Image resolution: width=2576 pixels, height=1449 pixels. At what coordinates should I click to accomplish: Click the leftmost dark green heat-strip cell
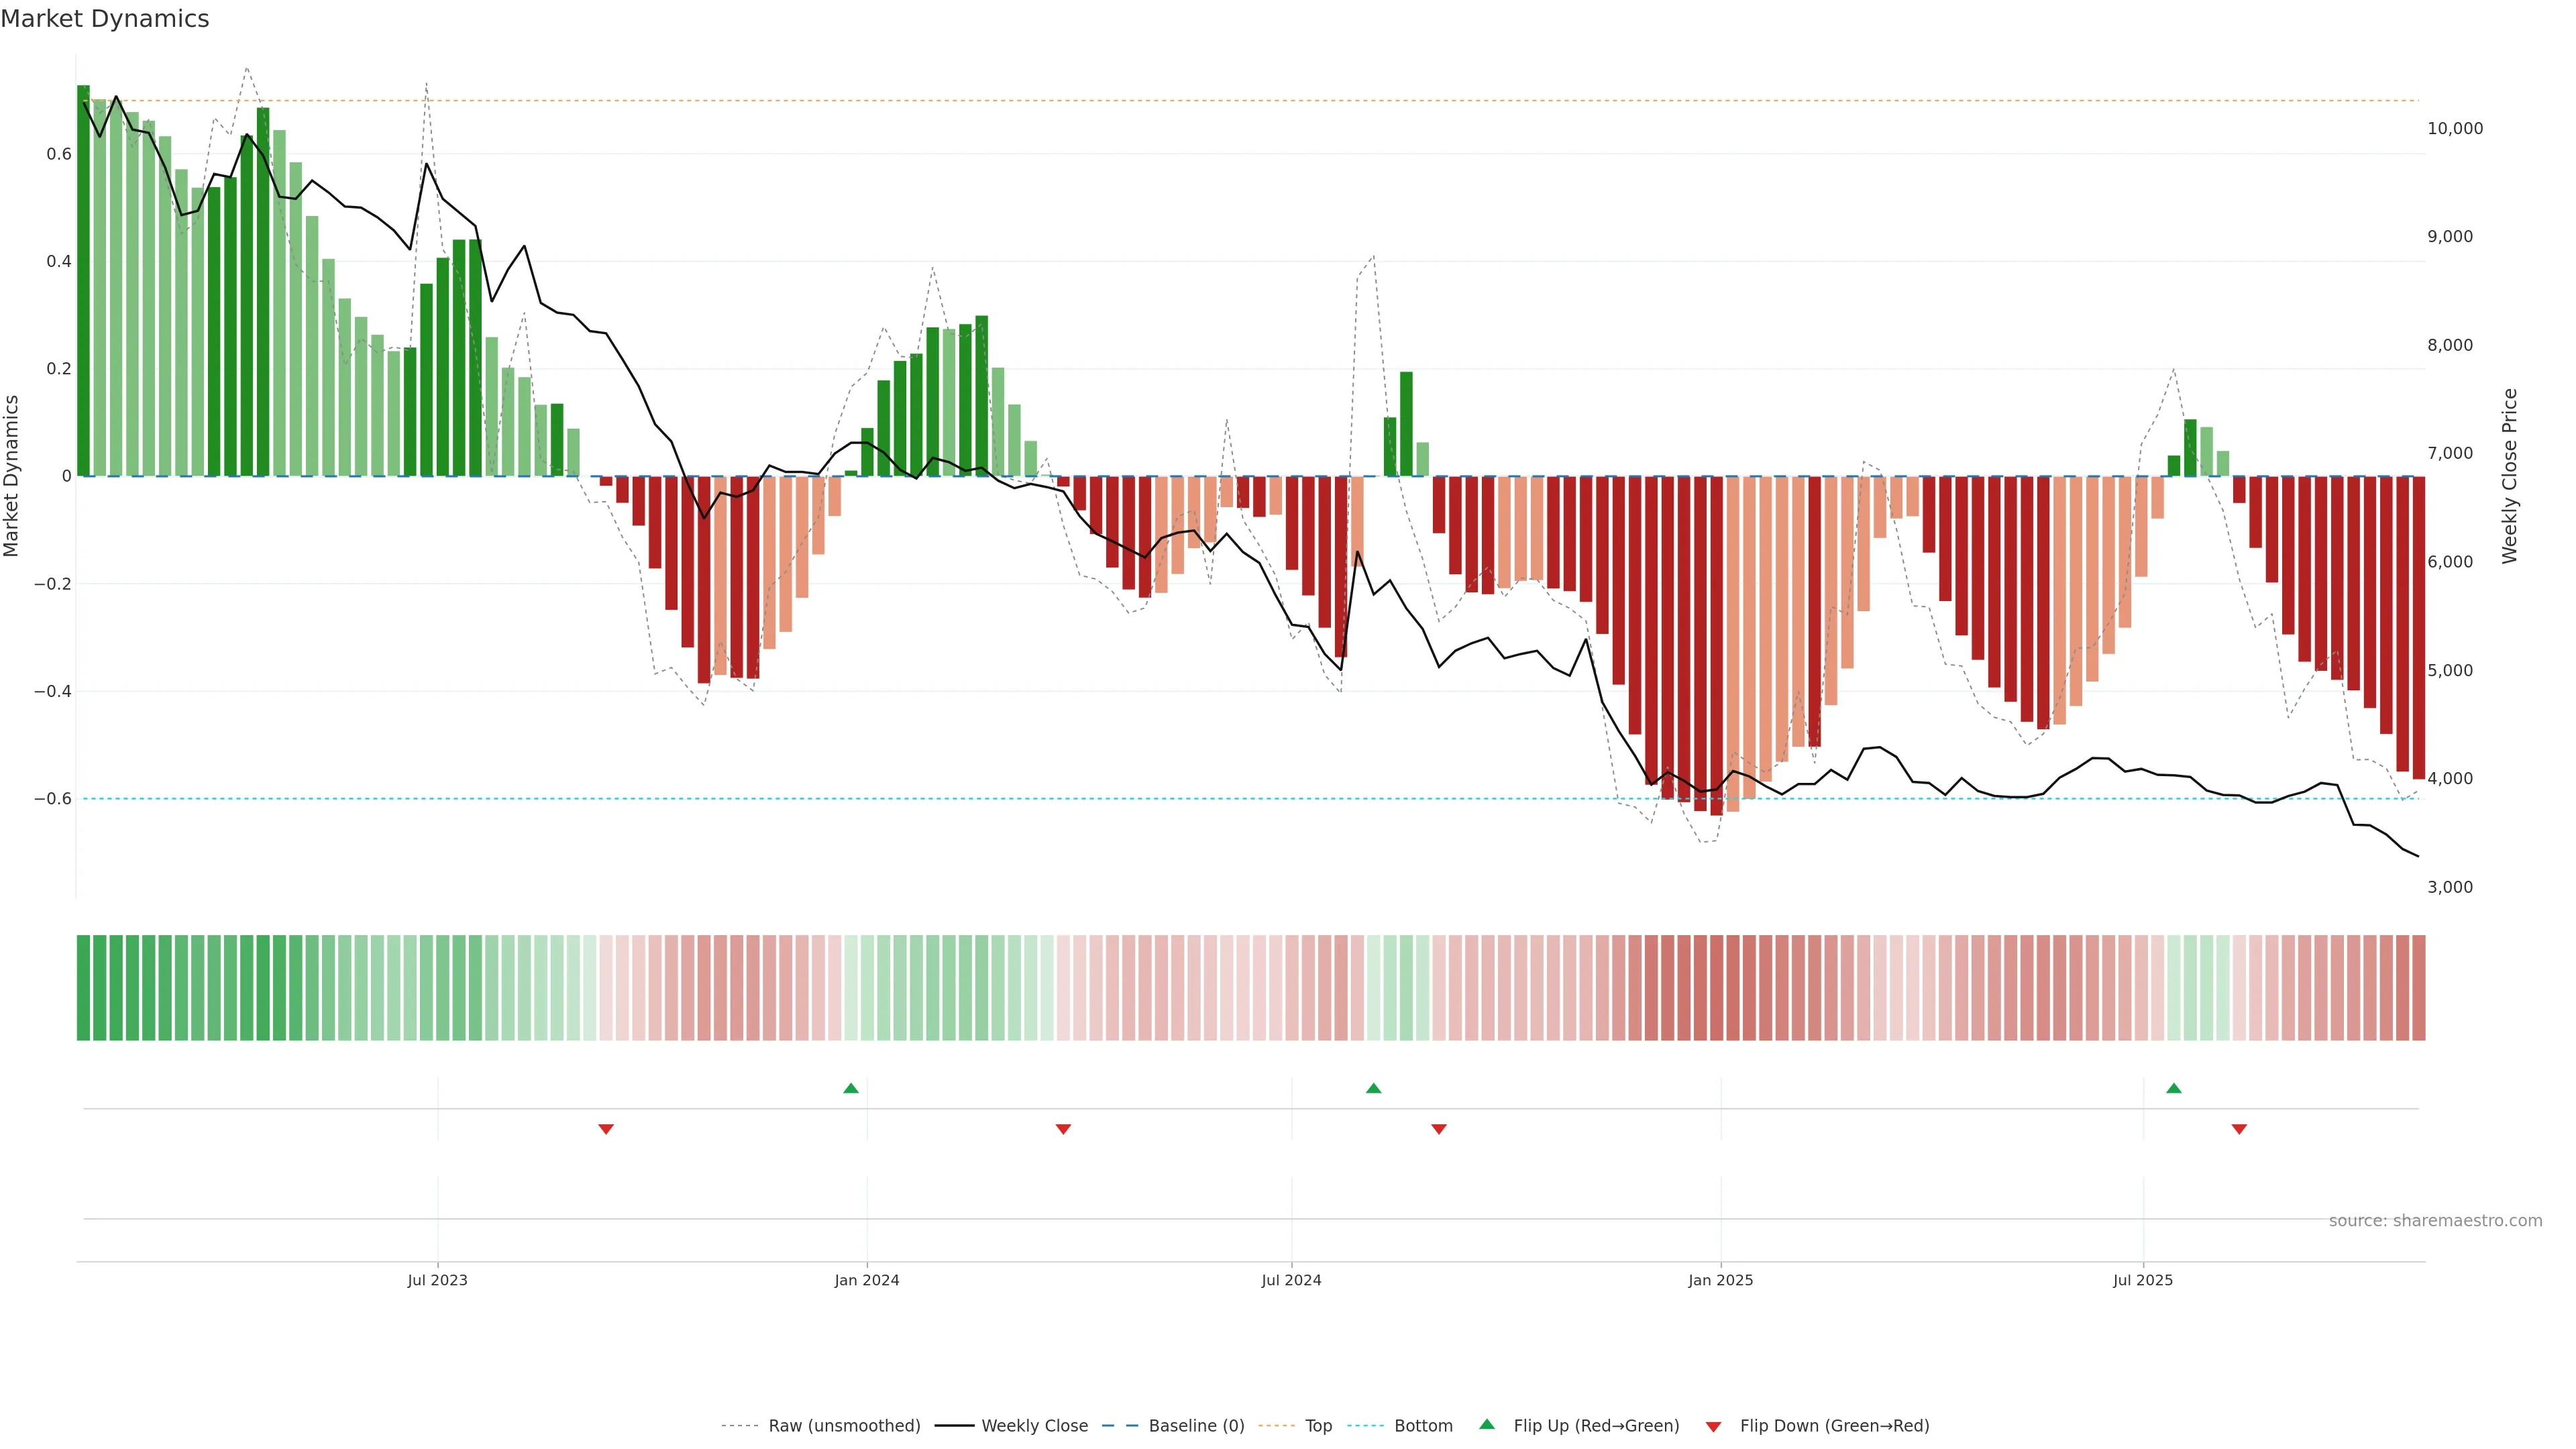click(83, 987)
